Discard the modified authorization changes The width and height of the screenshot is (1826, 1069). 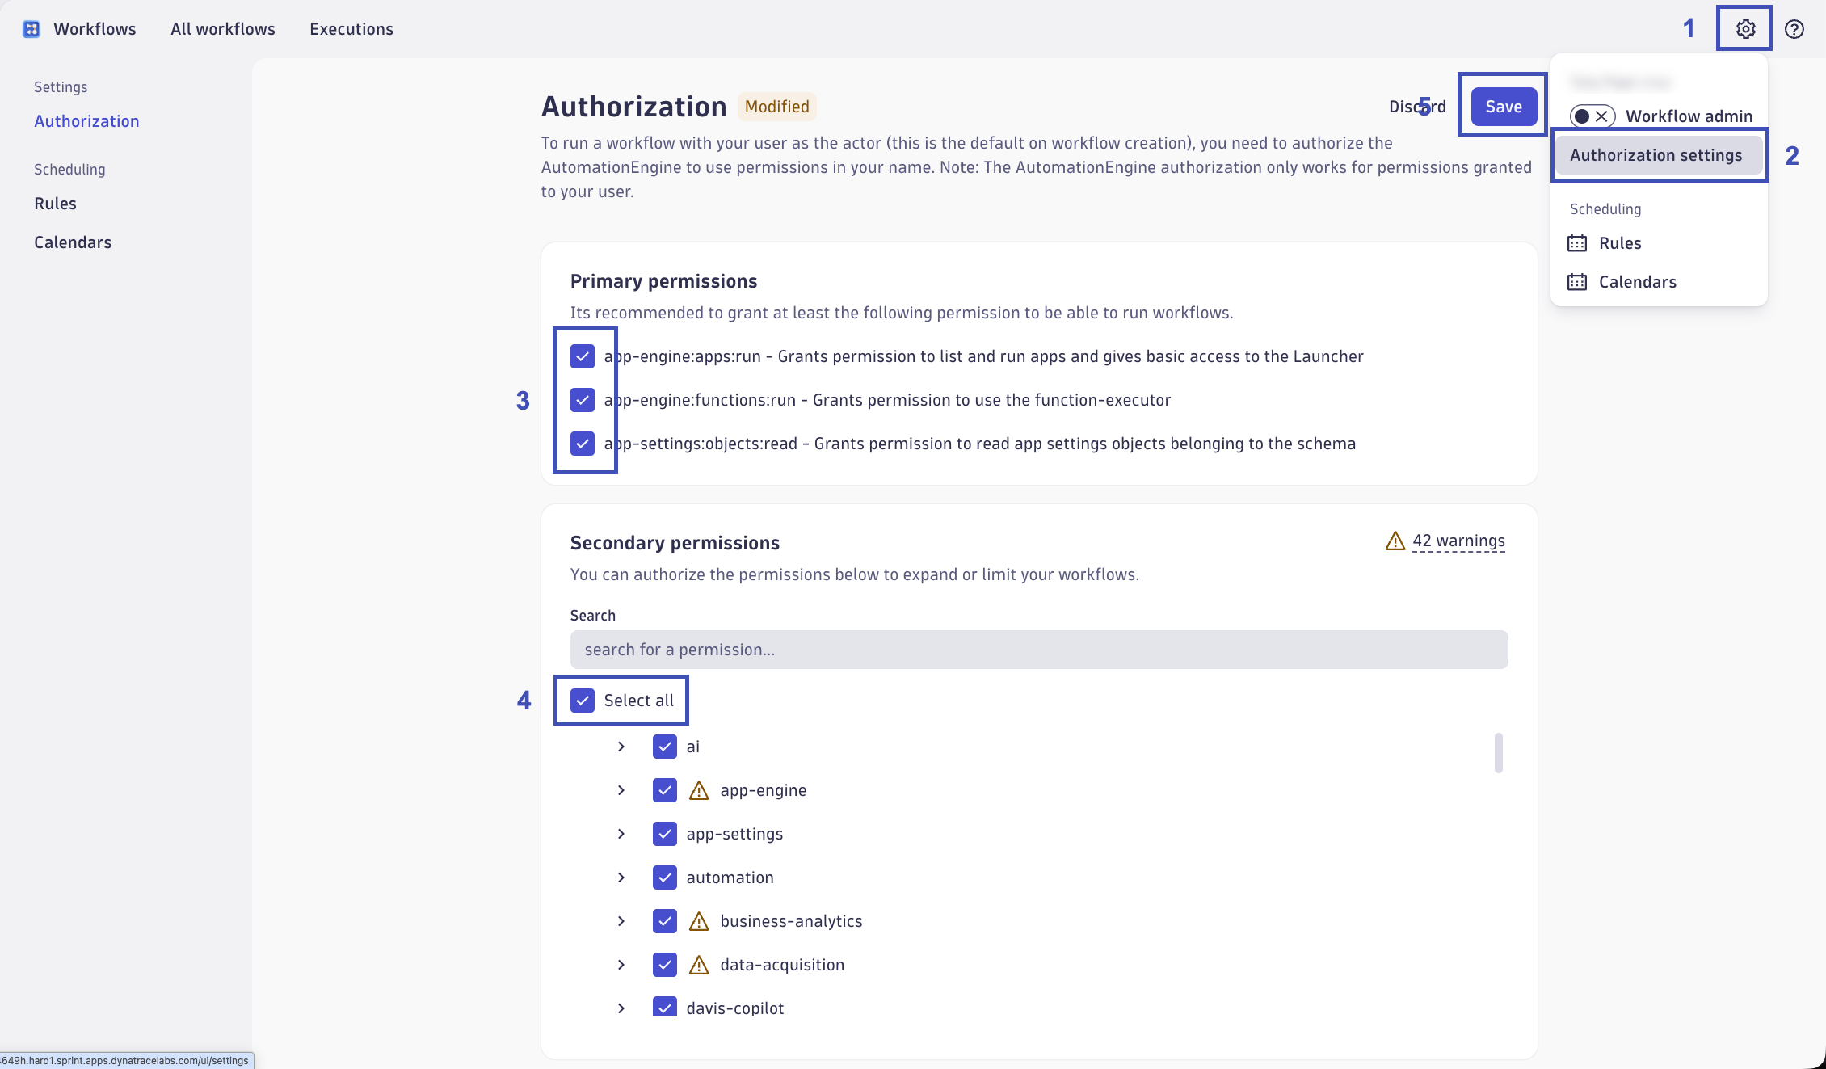coord(1417,106)
